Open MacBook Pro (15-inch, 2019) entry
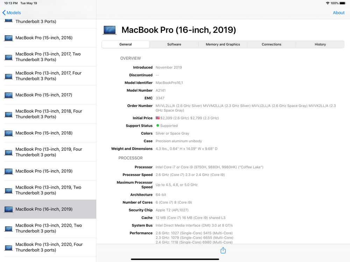350x262 pixels. pos(48,171)
